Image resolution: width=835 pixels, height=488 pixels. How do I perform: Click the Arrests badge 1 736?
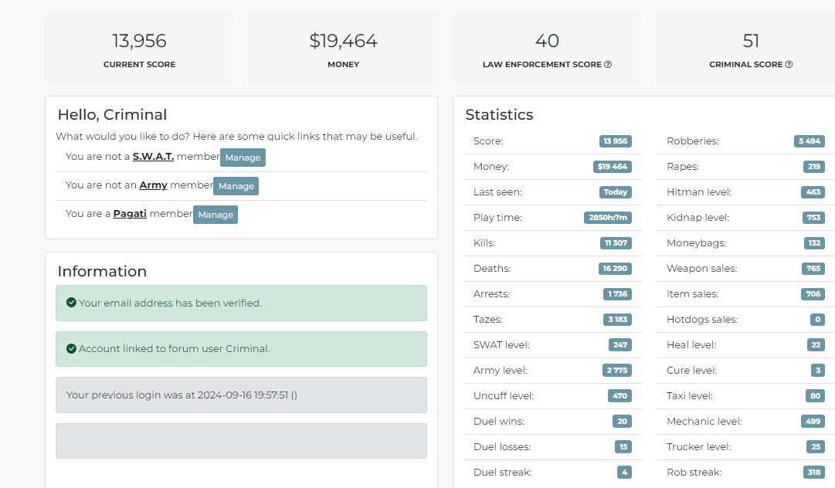click(x=617, y=294)
